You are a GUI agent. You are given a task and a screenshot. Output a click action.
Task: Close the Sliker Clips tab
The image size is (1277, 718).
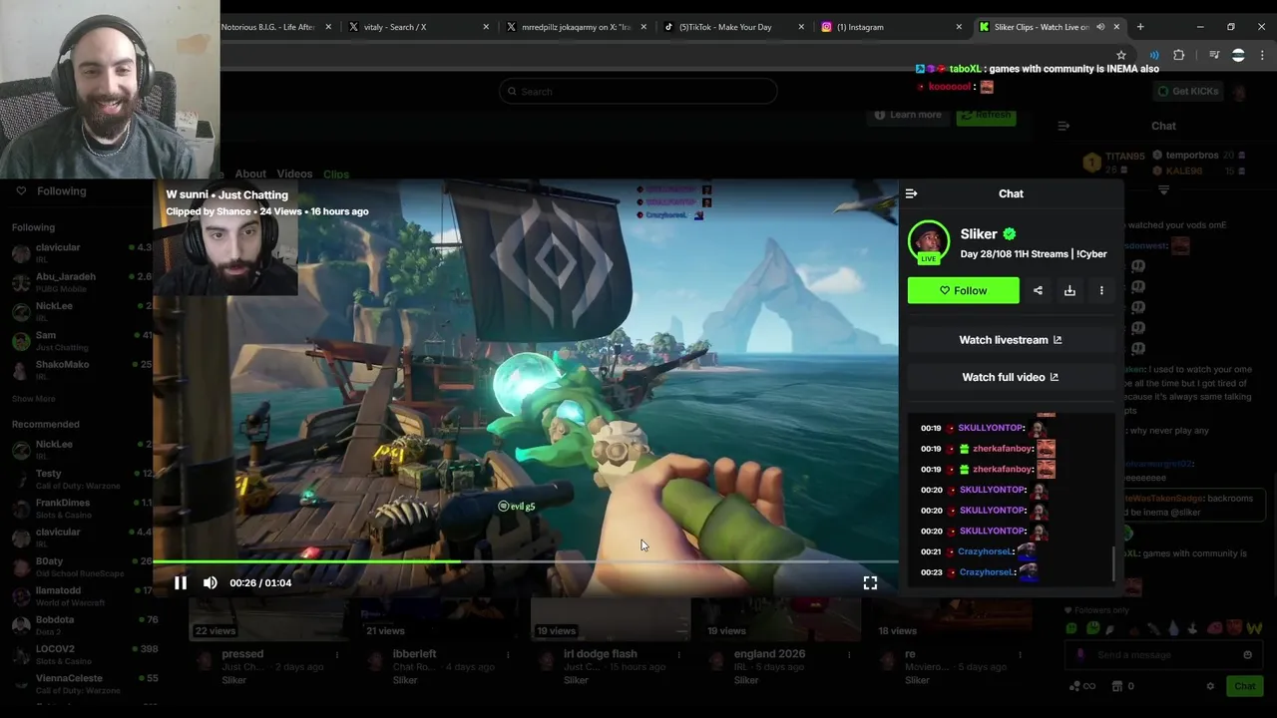pos(1116,27)
